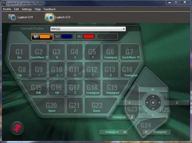The height and width of the screenshot is (143, 192).
Task: Select the G10 key assigned 3
Action: click(x=57, y=70)
